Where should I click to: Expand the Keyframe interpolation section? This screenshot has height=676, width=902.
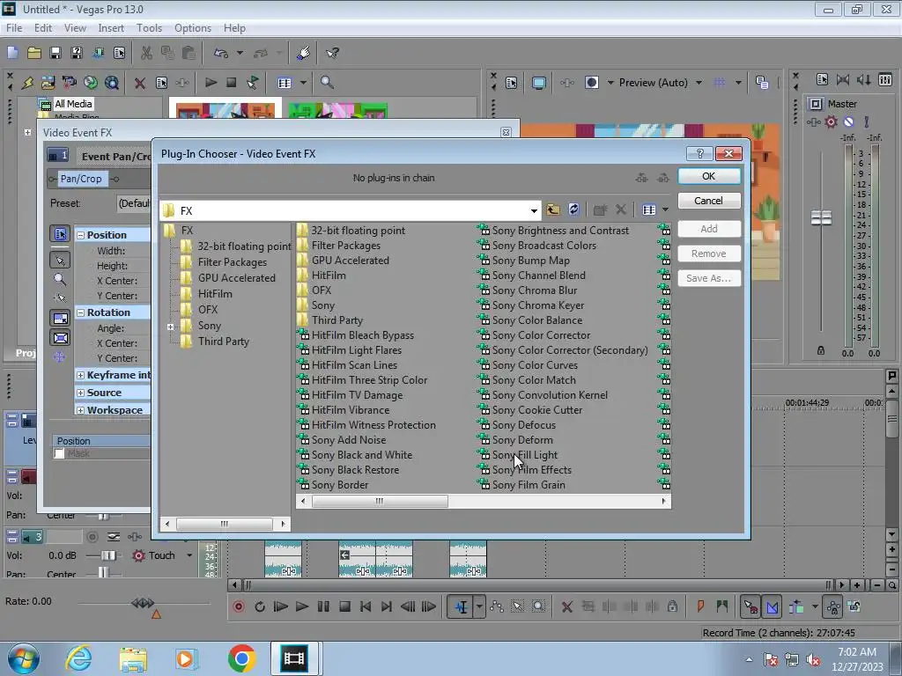click(x=81, y=375)
